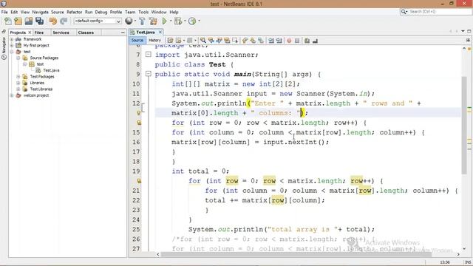Expand the welcom project node
Screen dimensions: 473x266
(12, 95)
